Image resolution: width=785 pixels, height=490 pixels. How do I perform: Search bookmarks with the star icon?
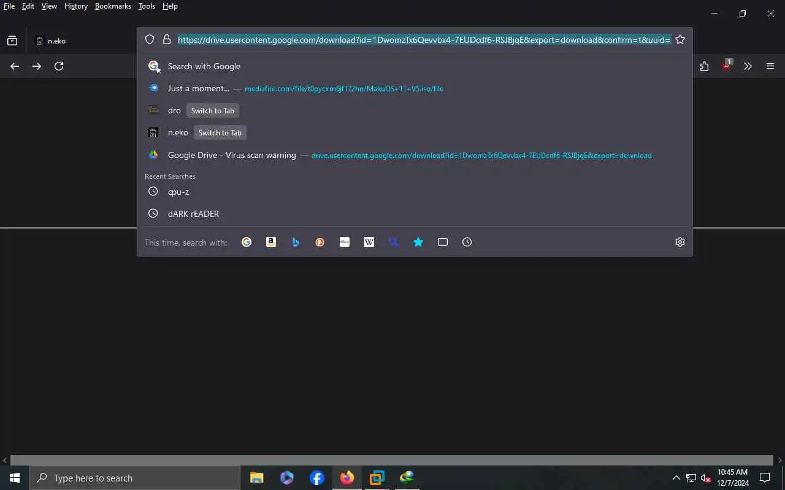coord(418,242)
